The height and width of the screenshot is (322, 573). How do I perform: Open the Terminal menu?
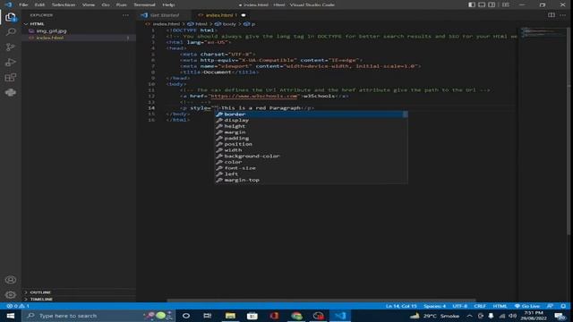pos(144,4)
